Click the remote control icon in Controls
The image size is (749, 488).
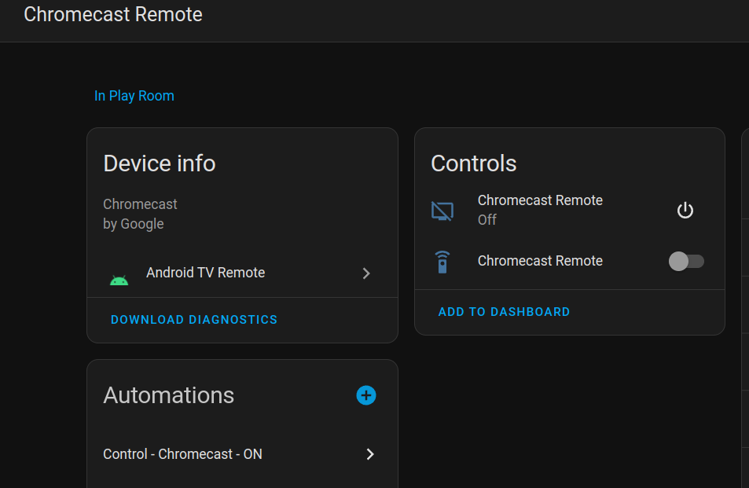[x=442, y=261]
